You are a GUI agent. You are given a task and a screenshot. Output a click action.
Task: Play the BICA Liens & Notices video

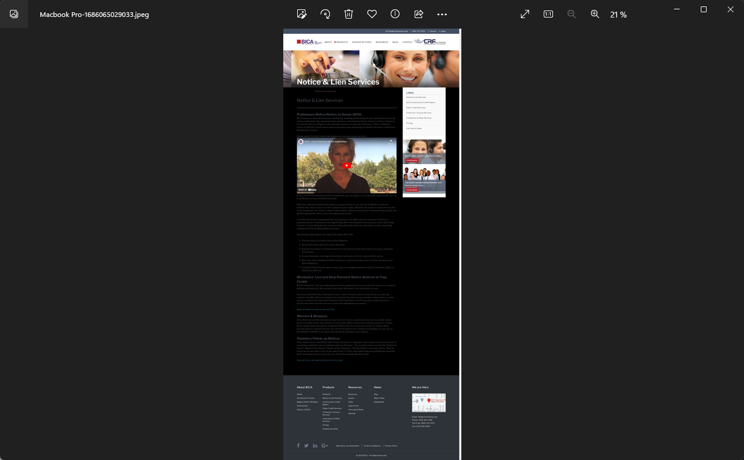point(347,165)
